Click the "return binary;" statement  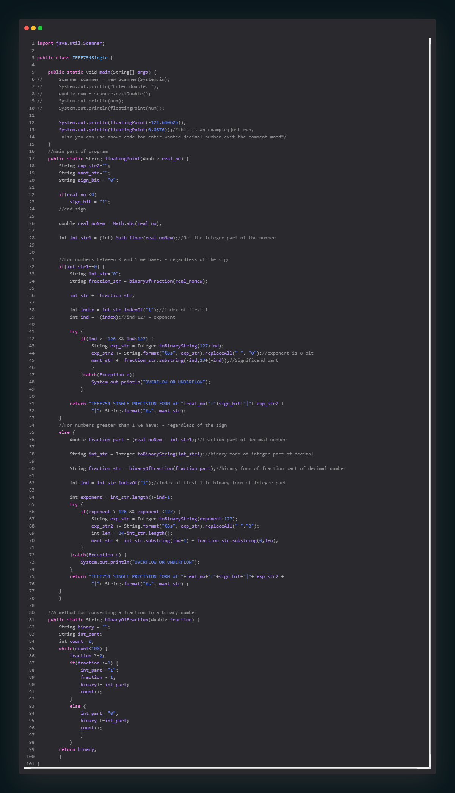[x=78, y=749]
